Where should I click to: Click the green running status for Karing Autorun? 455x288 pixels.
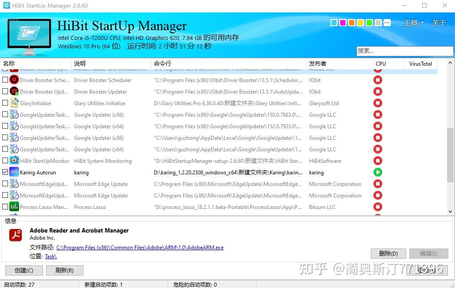pyautogui.click(x=377, y=172)
